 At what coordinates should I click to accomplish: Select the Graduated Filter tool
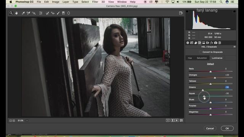63,13
